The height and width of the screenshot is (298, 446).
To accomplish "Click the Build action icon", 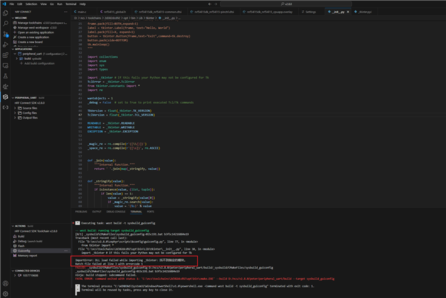I will point(15,236).
